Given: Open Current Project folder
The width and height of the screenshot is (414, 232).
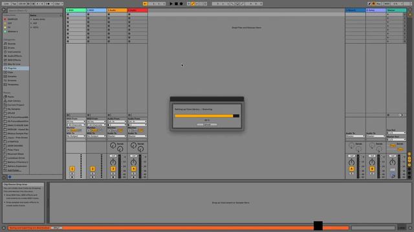Looking at the screenshot, I should (16, 105).
